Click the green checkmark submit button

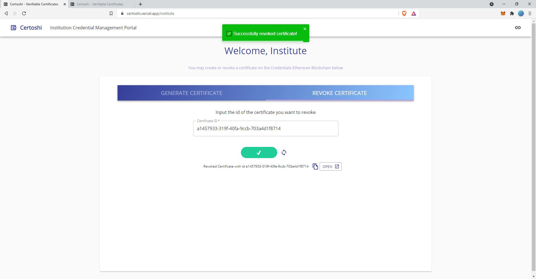pos(259,152)
